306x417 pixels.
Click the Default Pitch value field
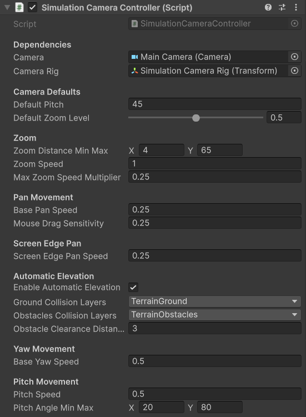215,104
